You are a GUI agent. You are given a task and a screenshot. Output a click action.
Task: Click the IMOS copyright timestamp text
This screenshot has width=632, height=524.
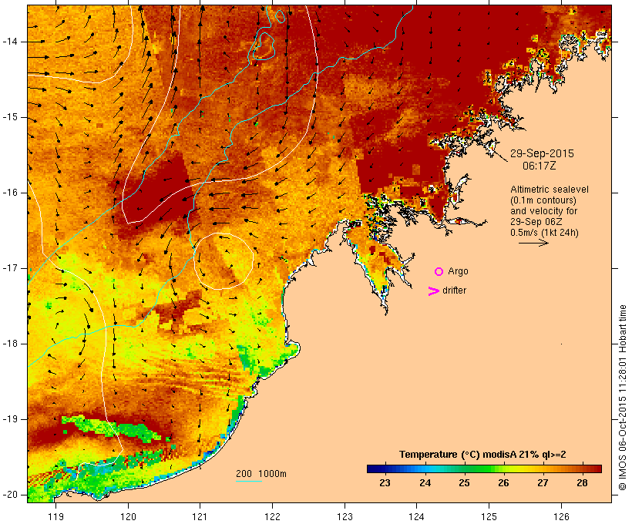pyautogui.click(x=622, y=398)
